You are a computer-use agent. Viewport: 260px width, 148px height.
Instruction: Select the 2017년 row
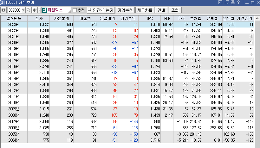pyautogui.click(x=127, y=60)
